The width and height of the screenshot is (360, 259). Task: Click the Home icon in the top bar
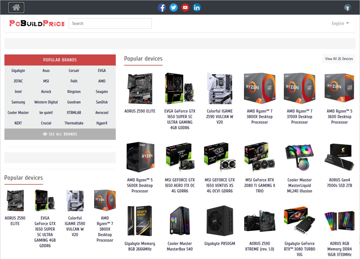pyautogui.click(x=16, y=7)
